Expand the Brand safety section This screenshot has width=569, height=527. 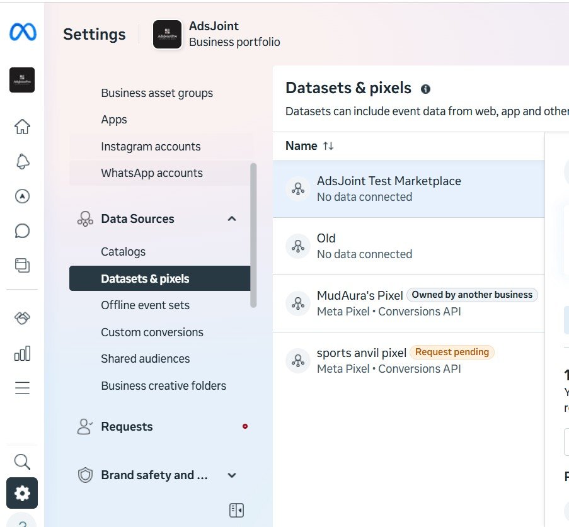(x=232, y=475)
